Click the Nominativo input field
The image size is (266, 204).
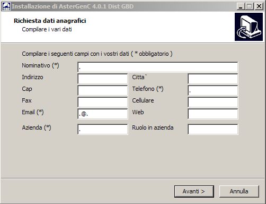(158, 67)
